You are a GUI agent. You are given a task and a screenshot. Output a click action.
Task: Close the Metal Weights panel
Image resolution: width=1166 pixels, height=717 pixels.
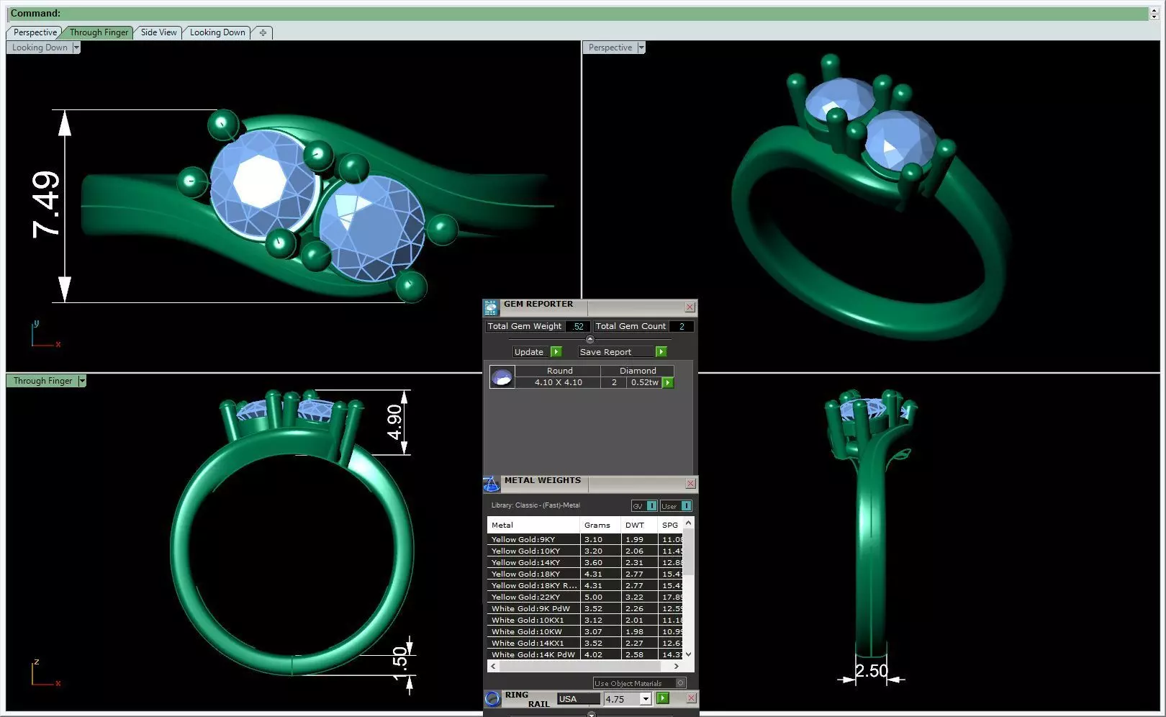pyautogui.click(x=690, y=484)
